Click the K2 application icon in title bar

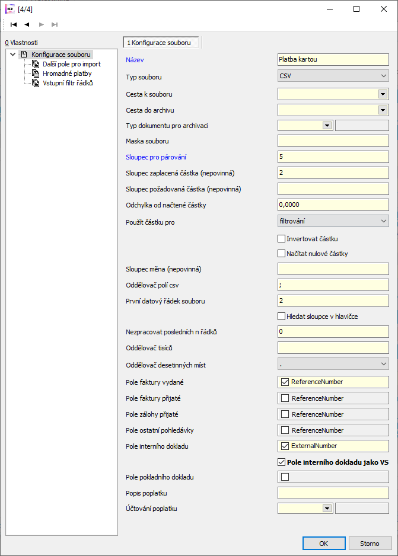tap(10, 9)
